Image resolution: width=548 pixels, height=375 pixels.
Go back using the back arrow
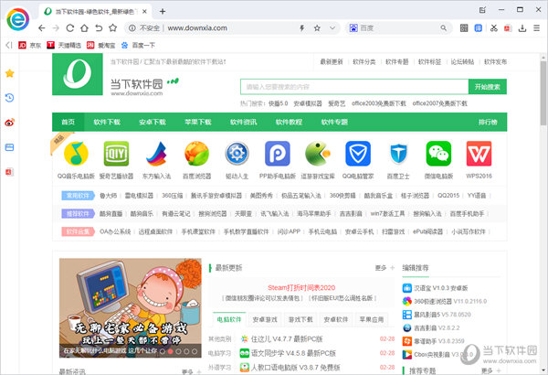click(42, 28)
